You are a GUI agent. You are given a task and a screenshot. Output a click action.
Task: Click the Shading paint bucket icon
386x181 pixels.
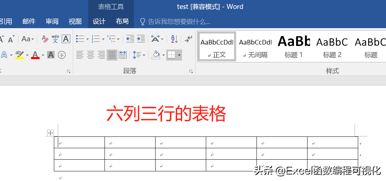(156, 55)
